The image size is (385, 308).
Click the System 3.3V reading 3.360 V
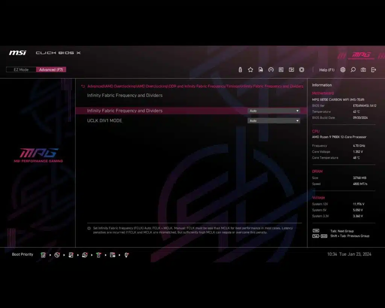coord(358,216)
